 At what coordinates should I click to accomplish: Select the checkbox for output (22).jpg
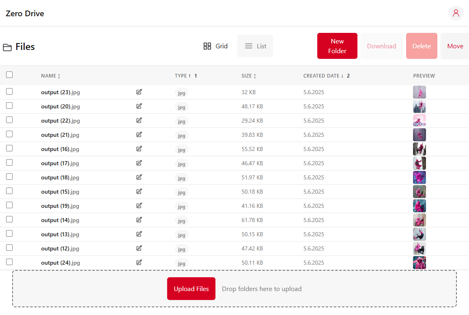(x=9, y=120)
